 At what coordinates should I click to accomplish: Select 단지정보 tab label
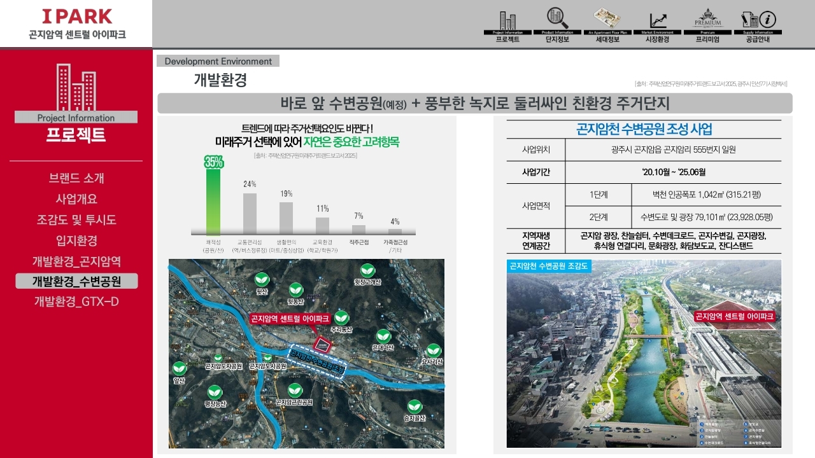coord(557,39)
